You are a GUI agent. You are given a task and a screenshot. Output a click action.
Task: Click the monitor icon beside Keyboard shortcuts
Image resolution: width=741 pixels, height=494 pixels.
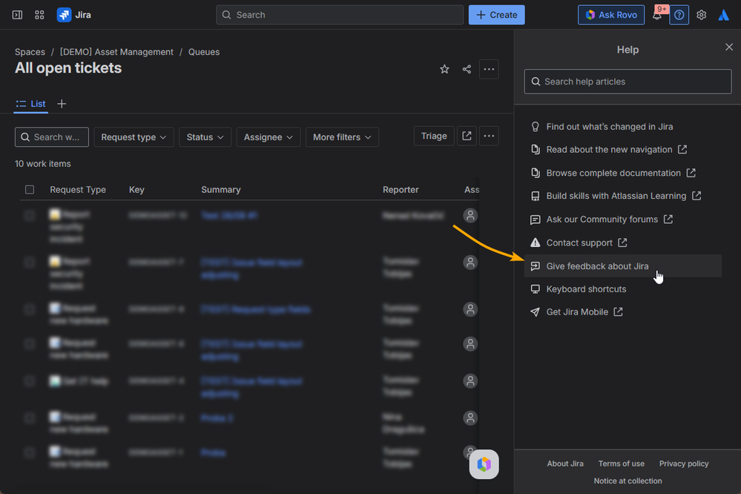click(x=536, y=289)
